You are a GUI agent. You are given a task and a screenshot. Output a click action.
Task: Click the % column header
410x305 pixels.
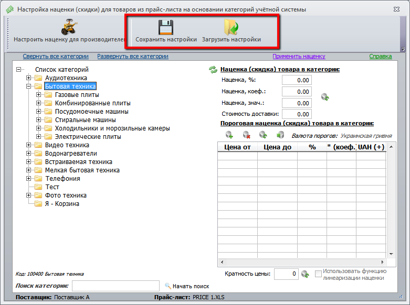312,147
